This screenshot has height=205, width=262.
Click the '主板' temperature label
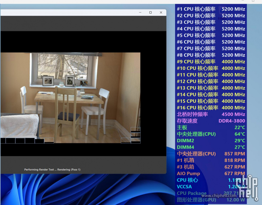pyautogui.click(x=182, y=127)
